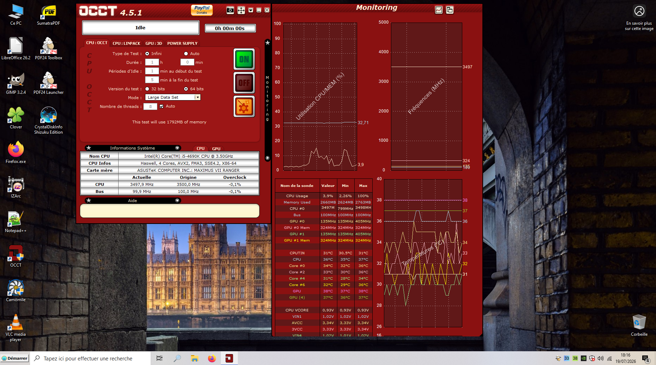Open the LibreOffice 26.2 desktop icon
The height and width of the screenshot is (365, 656).
click(x=16, y=49)
